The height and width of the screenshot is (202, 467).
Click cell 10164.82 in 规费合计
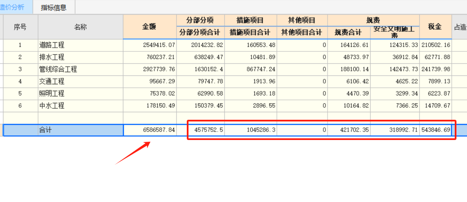click(x=349, y=106)
